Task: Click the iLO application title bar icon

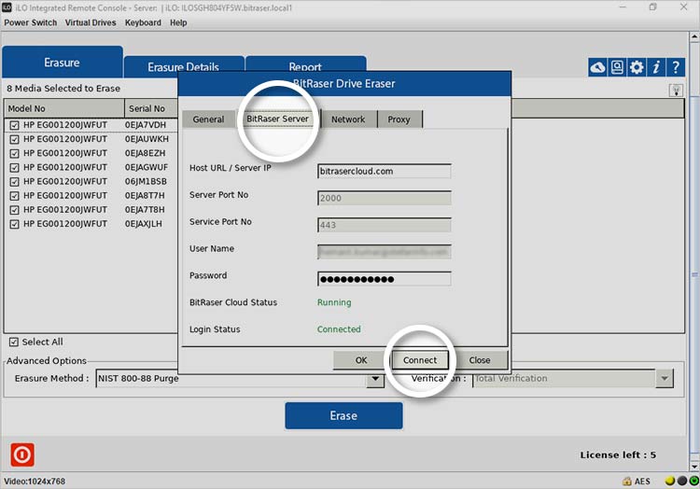Action: click(x=7, y=7)
